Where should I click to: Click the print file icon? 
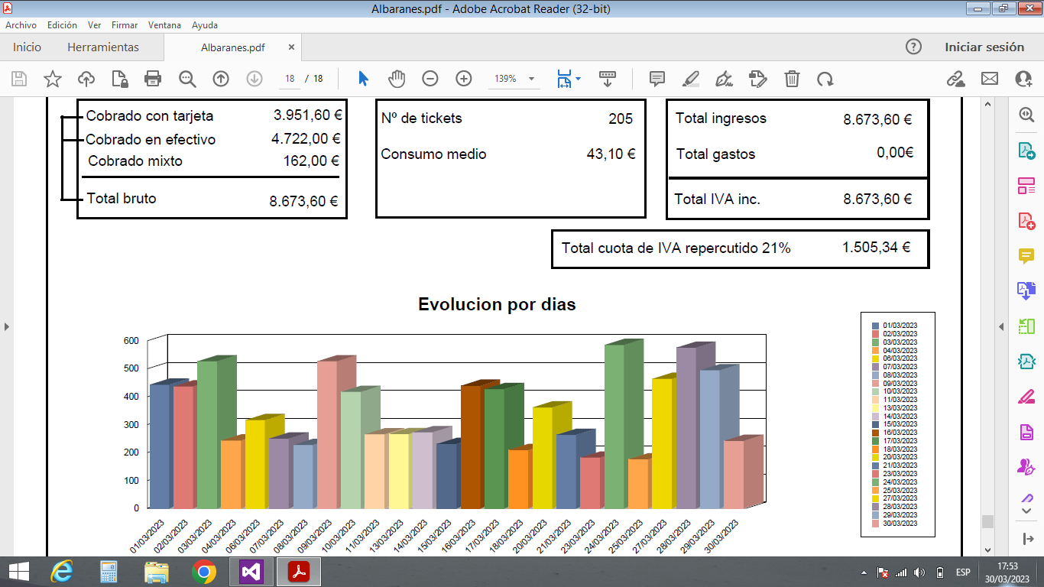(x=153, y=79)
